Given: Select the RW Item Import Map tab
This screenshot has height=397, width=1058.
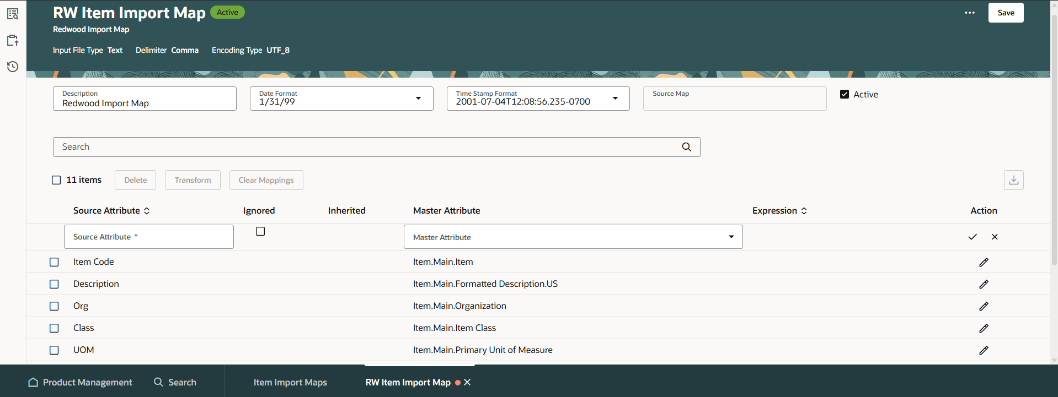Looking at the screenshot, I should pyautogui.click(x=408, y=382).
